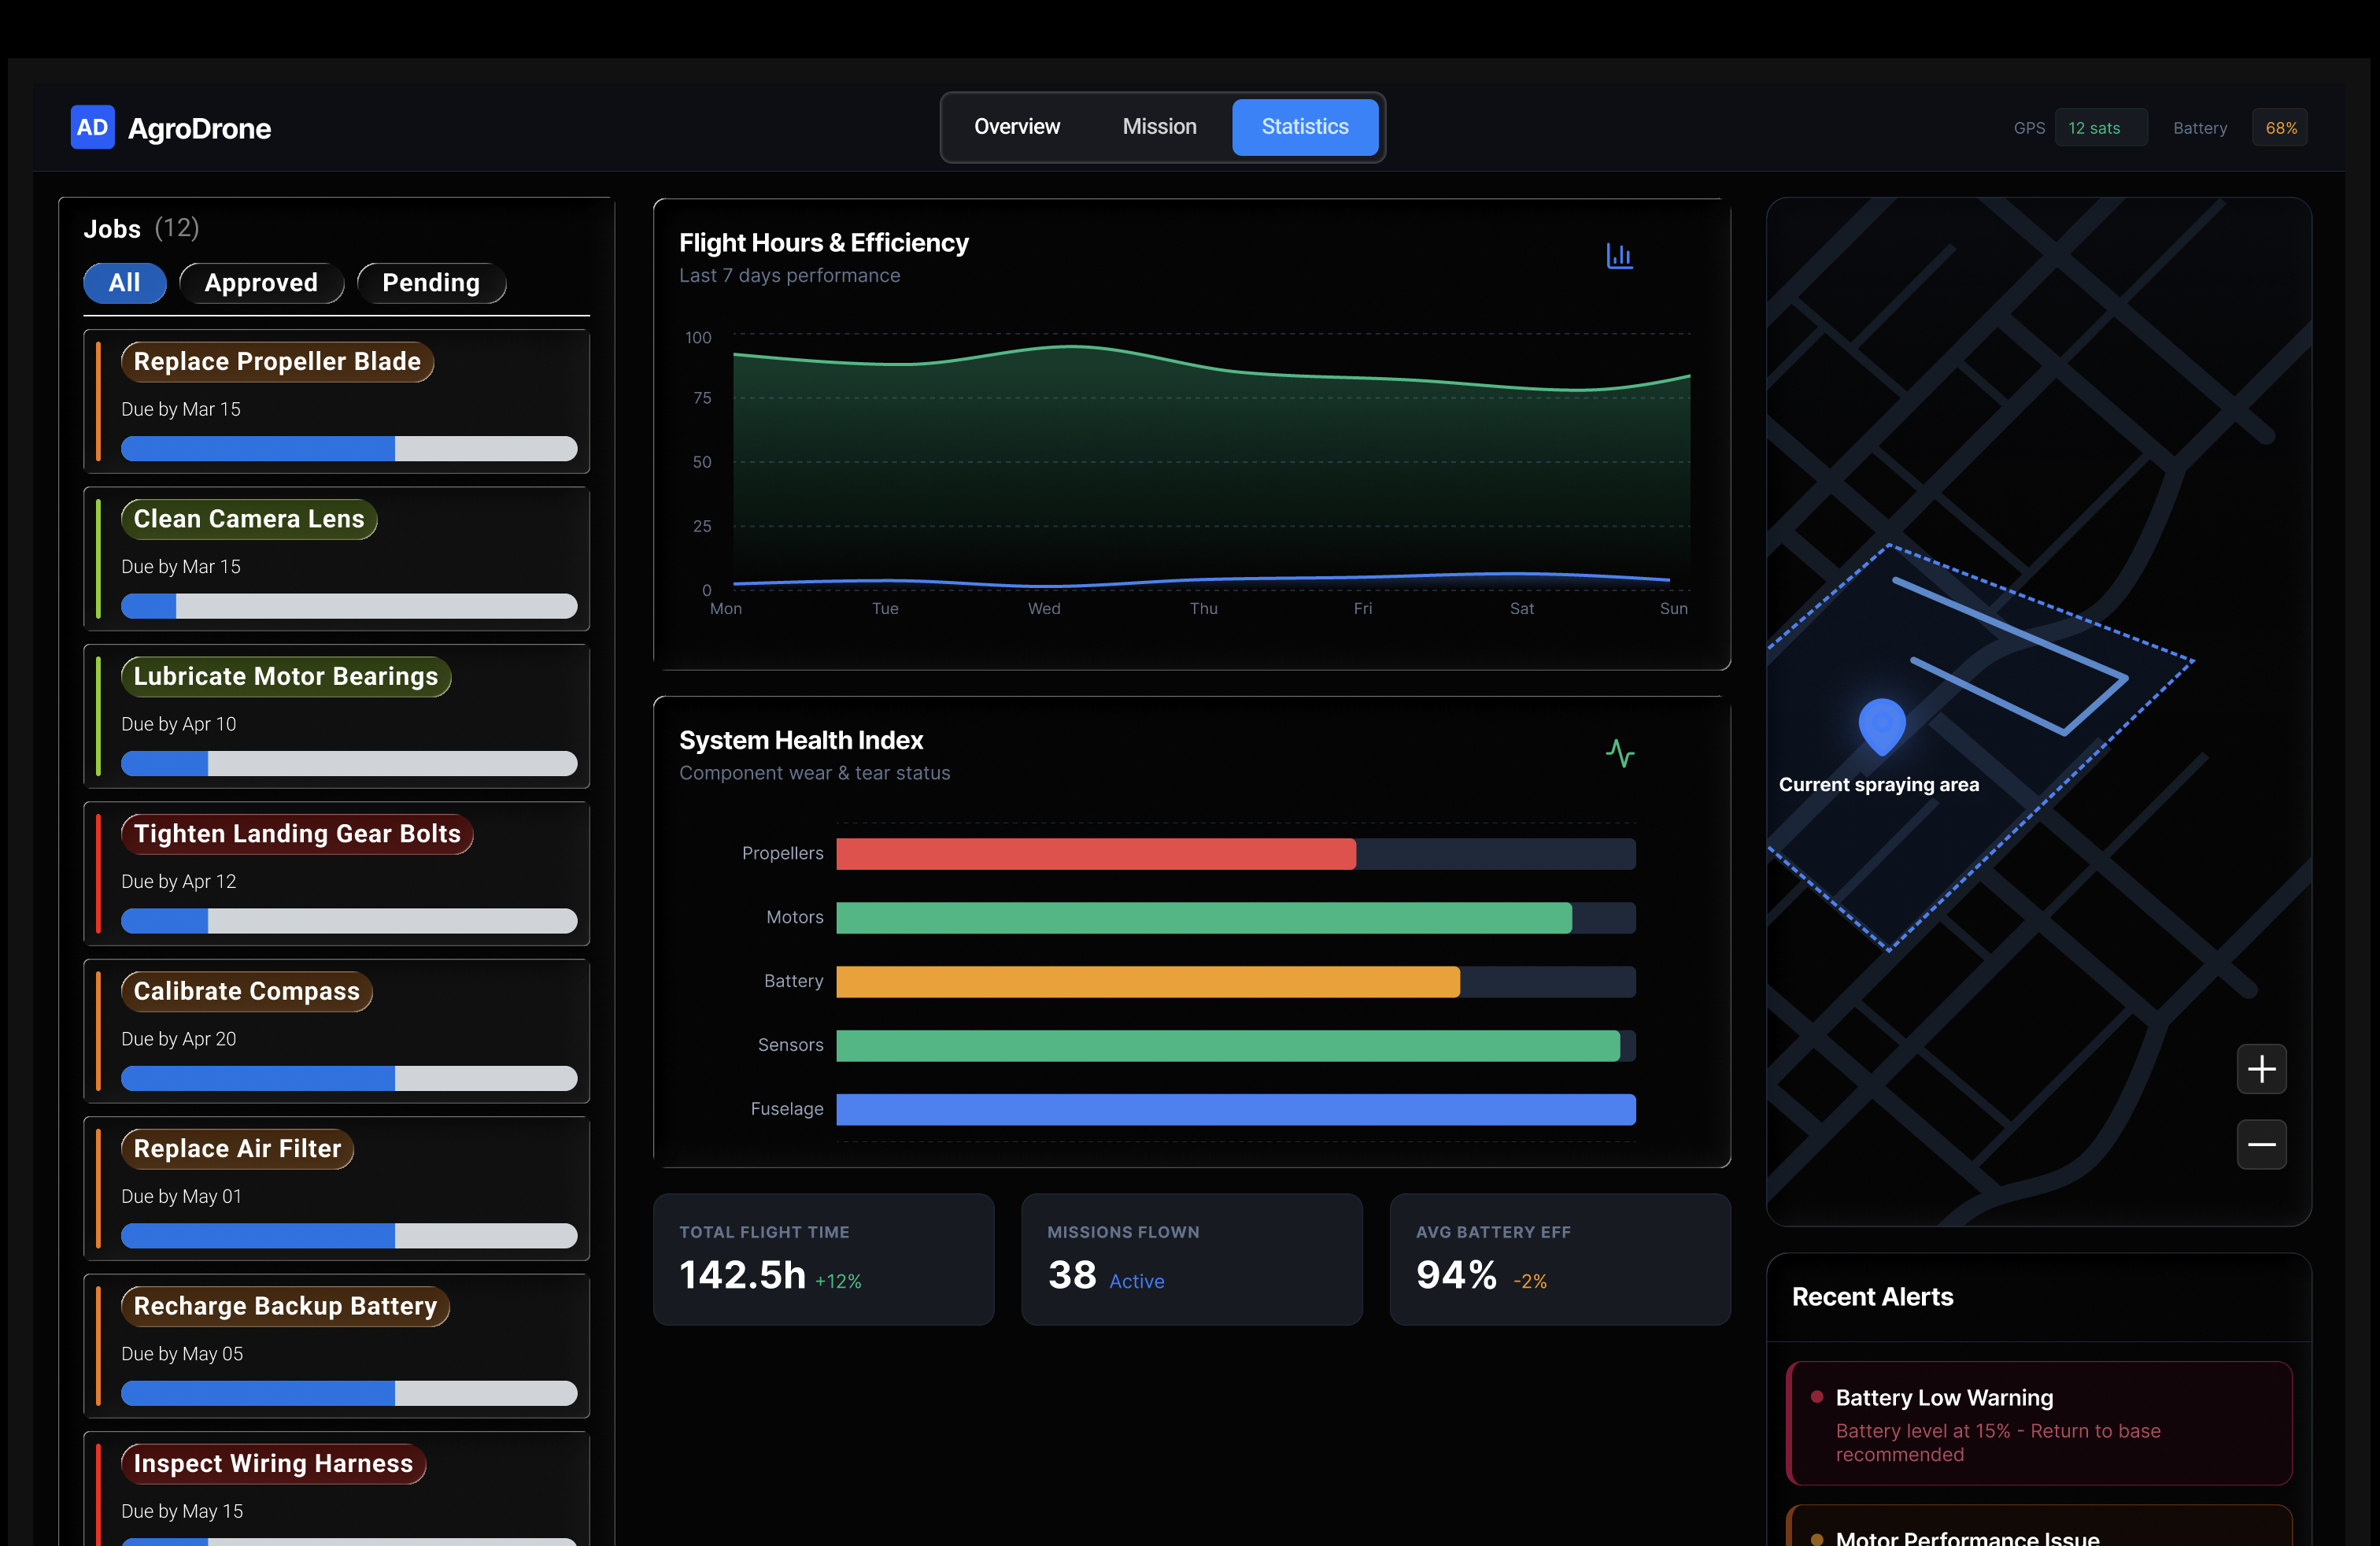2380x1546 pixels.
Task: Click Component wear & tear status subtitle
Action: pos(815,773)
